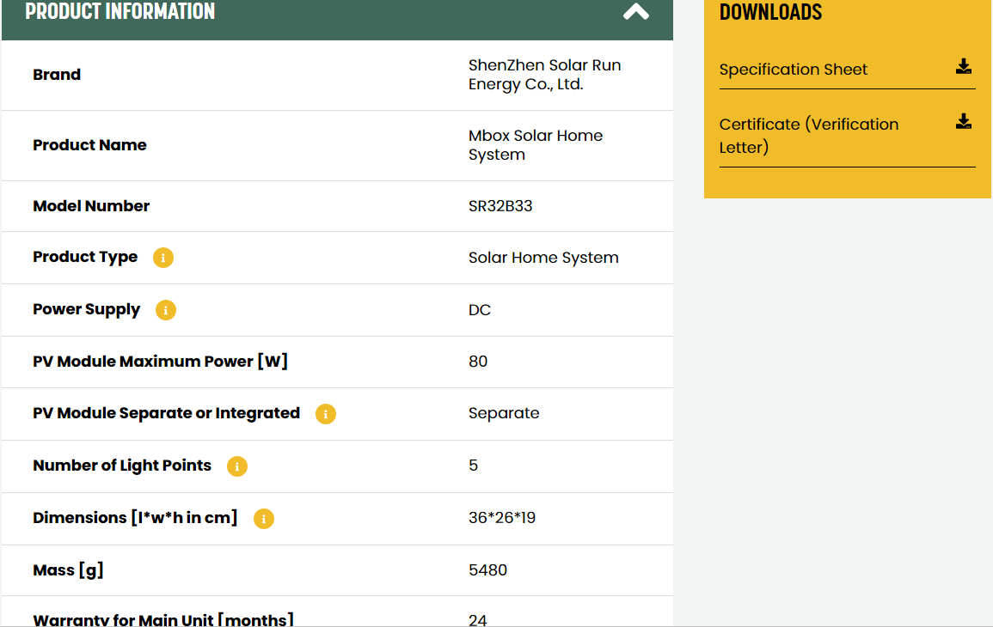The width and height of the screenshot is (993, 627).
Task: Select the Dimensions [l*w*h in cm] label
Action: (136, 518)
